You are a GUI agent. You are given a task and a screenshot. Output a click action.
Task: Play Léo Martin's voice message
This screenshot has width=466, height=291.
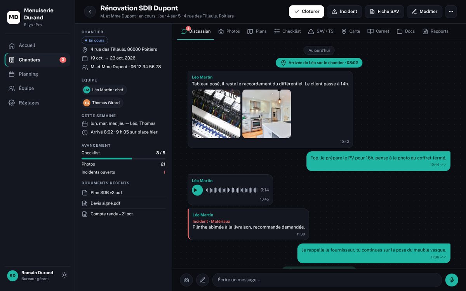click(x=197, y=190)
